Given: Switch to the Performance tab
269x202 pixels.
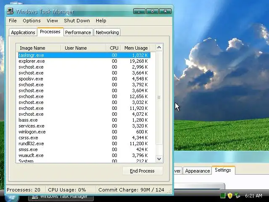Looking at the screenshot, I should pyautogui.click(x=78, y=32).
